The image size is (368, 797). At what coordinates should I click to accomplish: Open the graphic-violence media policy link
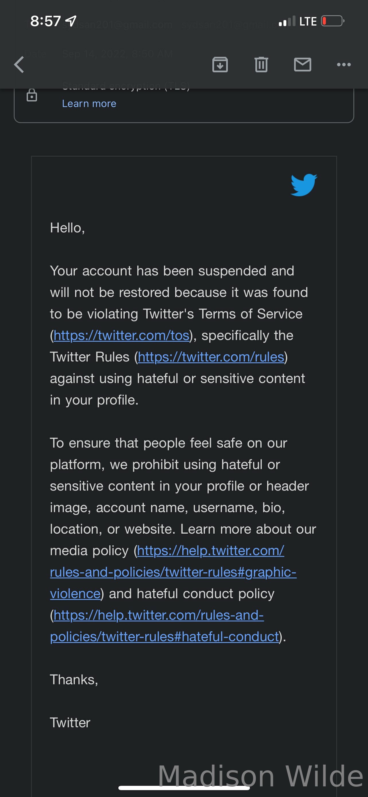coord(173,572)
